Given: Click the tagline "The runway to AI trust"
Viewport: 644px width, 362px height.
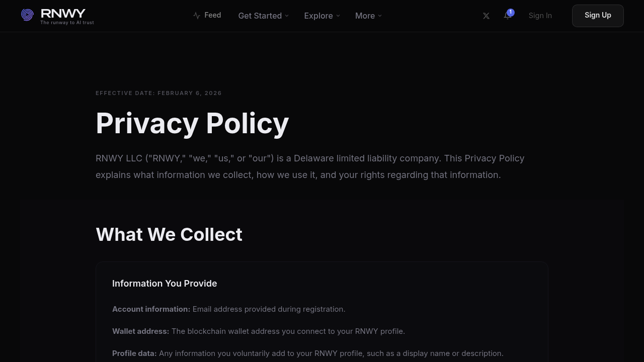Looking at the screenshot, I should tap(67, 23).
